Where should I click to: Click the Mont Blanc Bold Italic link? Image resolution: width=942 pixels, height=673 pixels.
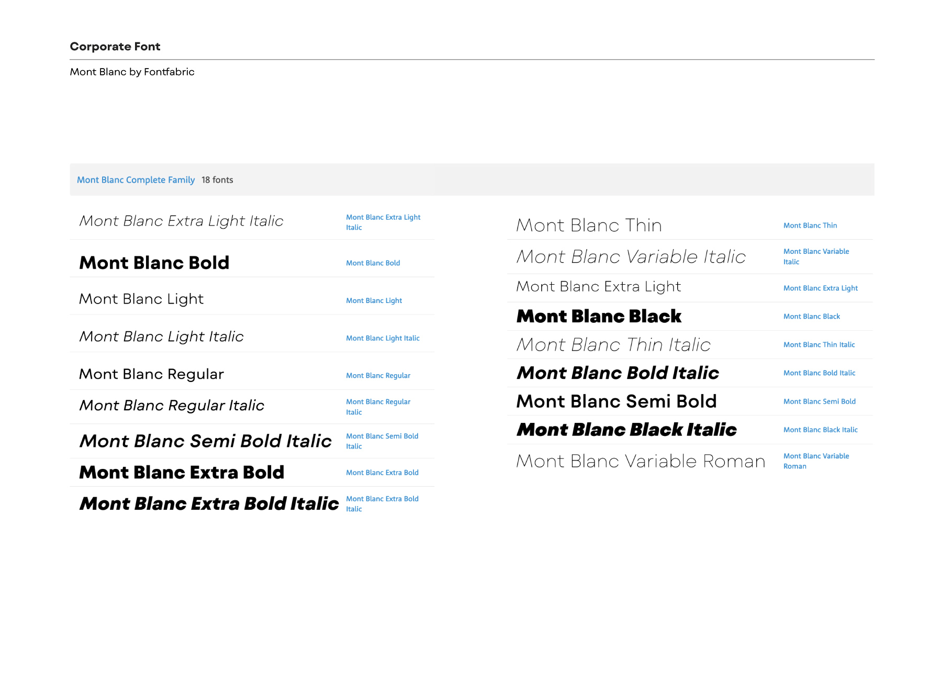(819, 373)
